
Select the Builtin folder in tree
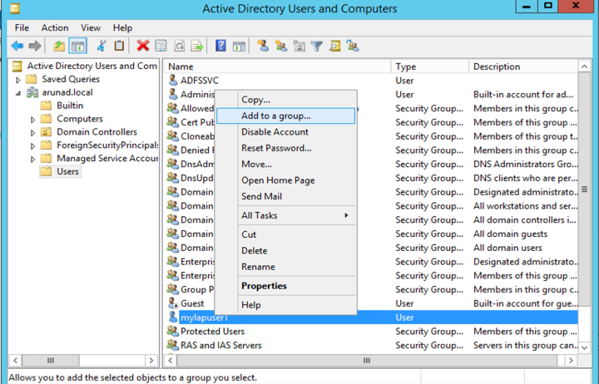coord(70,106)
